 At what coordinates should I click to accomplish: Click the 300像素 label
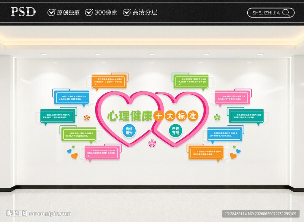pos(106,12)
